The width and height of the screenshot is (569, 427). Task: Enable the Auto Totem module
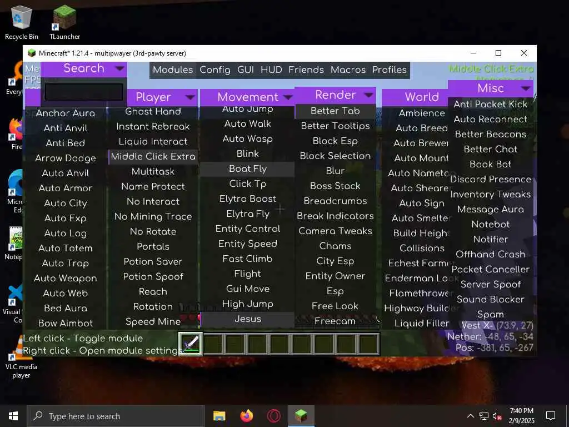[x=66, y=249]
